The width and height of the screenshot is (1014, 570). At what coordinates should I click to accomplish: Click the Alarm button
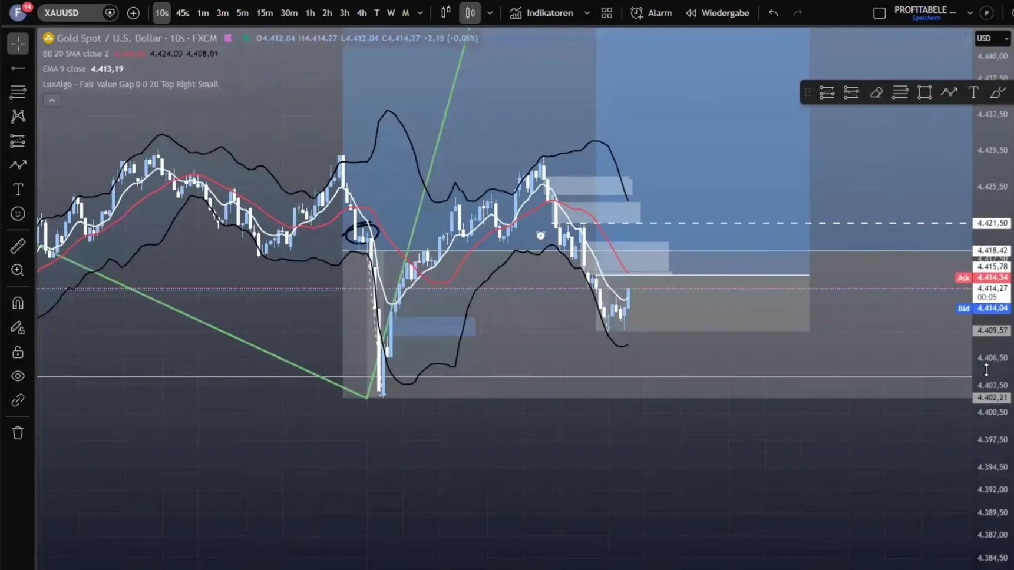[x=651, y=13]
